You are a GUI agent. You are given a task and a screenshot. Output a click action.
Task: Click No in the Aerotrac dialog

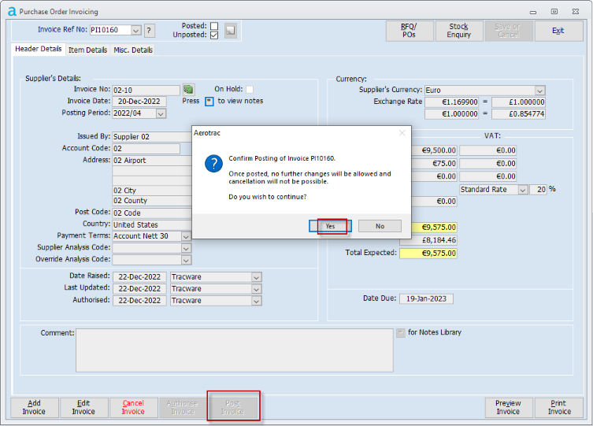[x=380, y=226]
